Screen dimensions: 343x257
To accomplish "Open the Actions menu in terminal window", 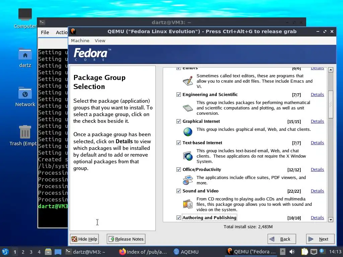I will pyautogui.click(x=62, y=32).
